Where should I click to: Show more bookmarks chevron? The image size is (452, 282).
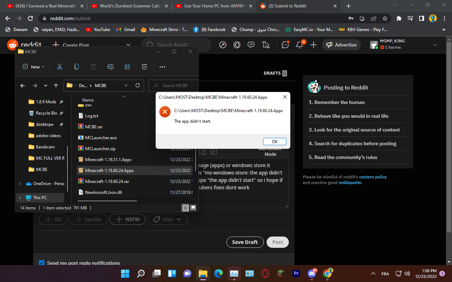pos(444,30)
